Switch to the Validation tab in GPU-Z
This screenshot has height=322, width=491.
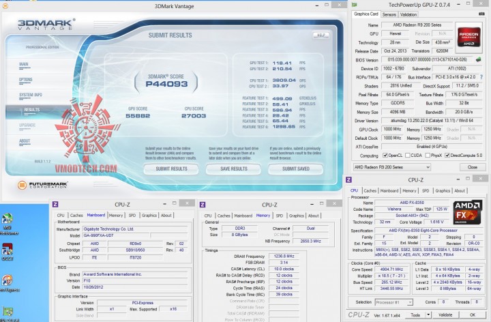click(408, 14)
